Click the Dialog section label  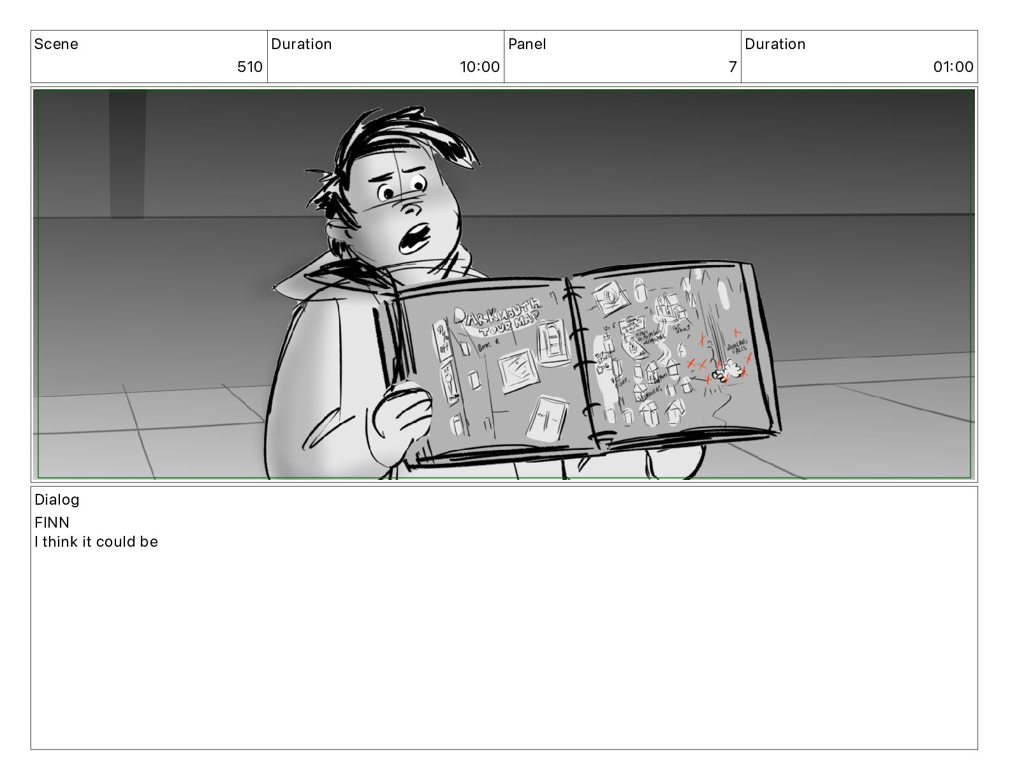[57, 500]
